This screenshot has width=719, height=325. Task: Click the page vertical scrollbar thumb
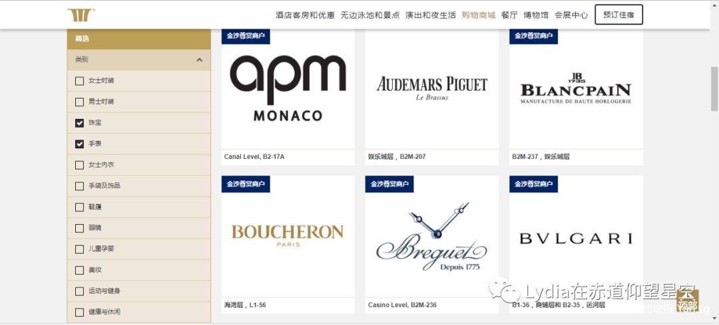[714, 88]
